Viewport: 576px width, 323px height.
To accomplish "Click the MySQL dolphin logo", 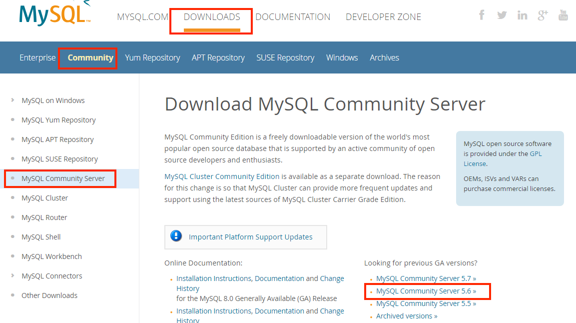I will click(x=55, y=13).
